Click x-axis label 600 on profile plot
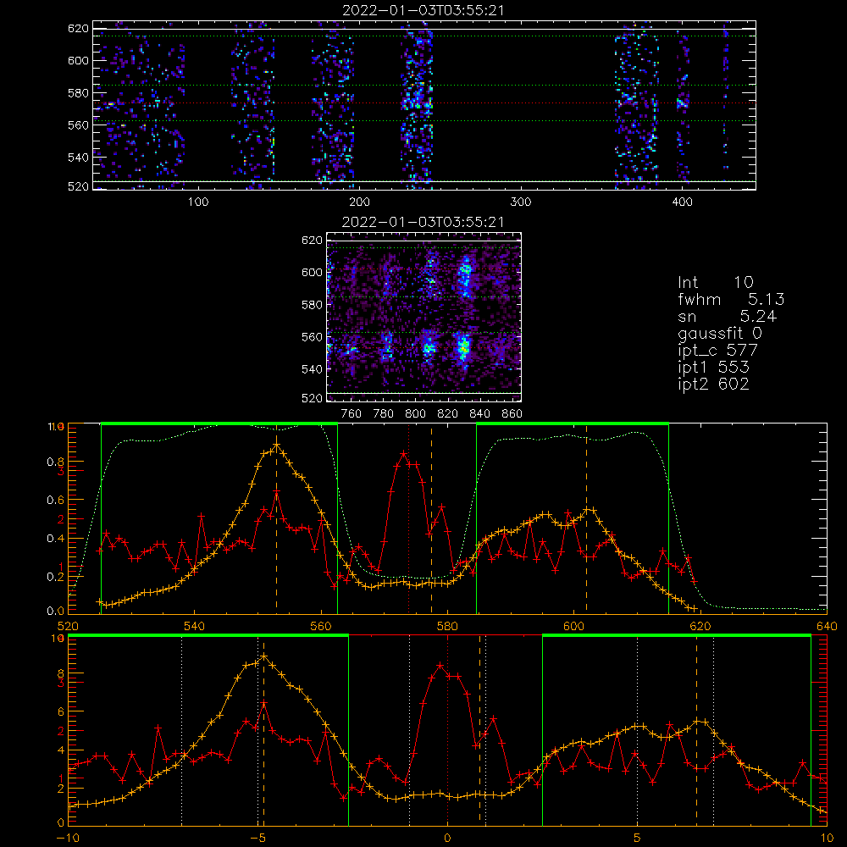847x847 pixels. (x=573, y=626)
